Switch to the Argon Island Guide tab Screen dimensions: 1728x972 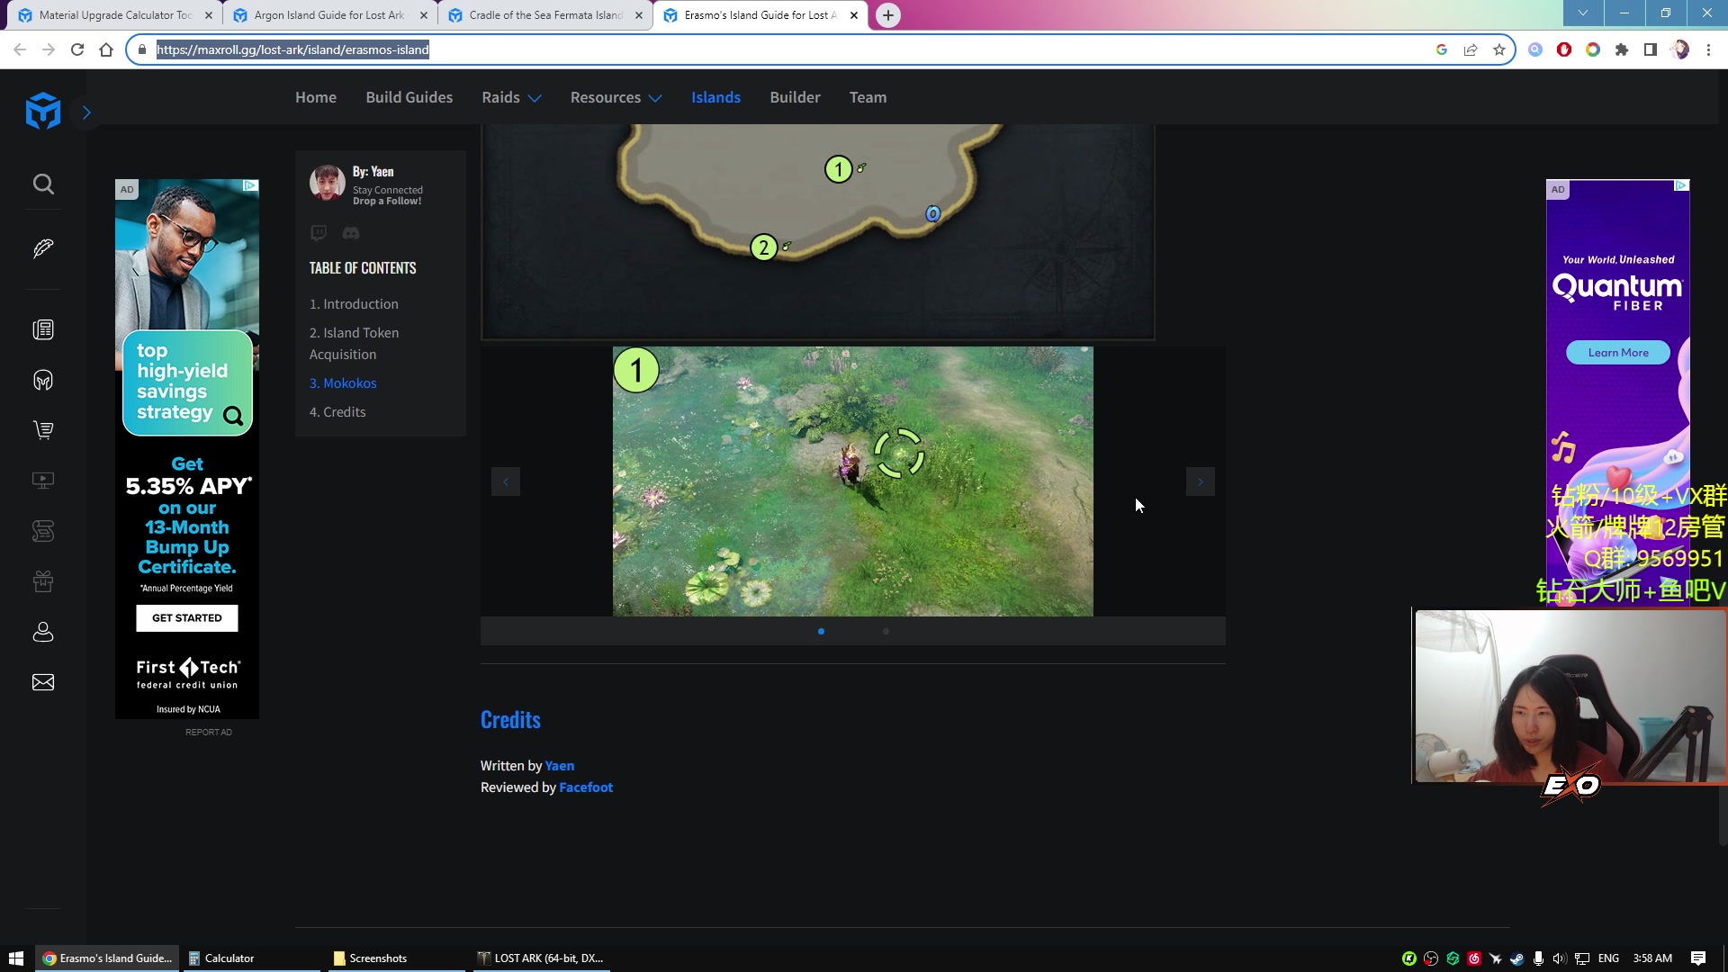[329, 15]
